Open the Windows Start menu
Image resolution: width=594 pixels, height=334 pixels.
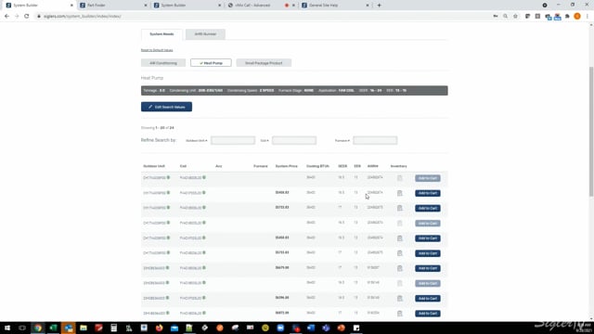pos(7,328)
